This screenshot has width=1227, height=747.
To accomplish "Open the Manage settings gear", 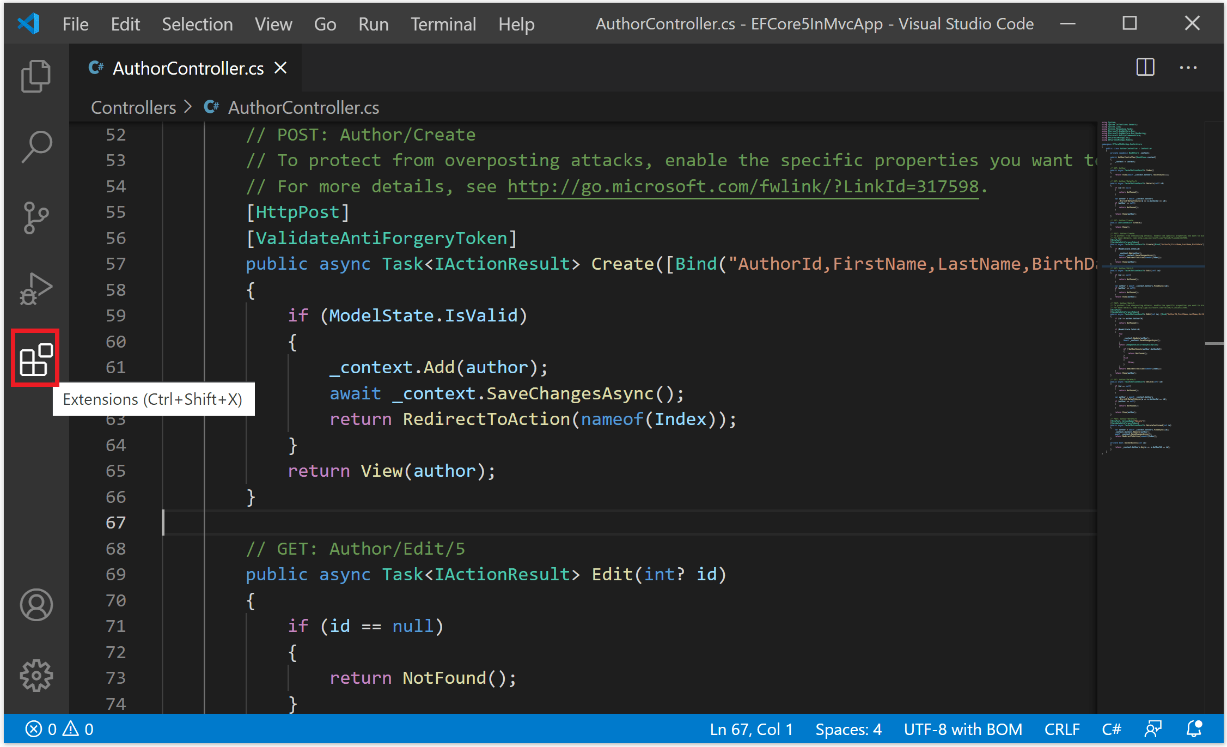I will pyautogui.click(x=35, y=675).
